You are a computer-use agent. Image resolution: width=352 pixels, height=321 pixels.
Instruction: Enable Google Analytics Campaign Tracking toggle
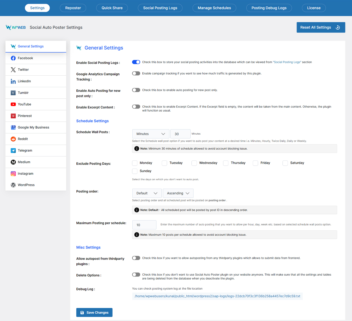136,73
